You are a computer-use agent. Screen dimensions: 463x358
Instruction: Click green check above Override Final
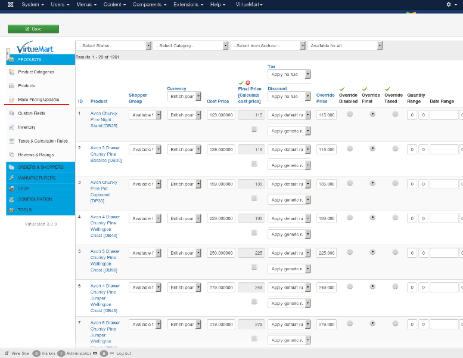click(x=365, y=89)
